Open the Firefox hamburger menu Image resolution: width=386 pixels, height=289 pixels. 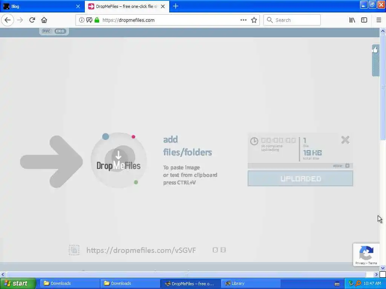pos(379,20)
